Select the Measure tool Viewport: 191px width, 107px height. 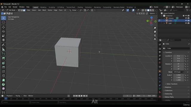click(3, 49)
